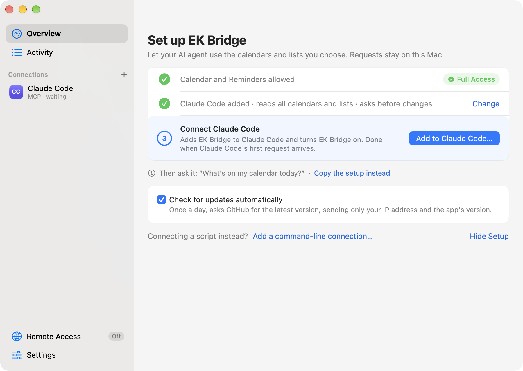Minimize the window with yellow button
This screenshot has height=371, width=523.
[23, 9]
